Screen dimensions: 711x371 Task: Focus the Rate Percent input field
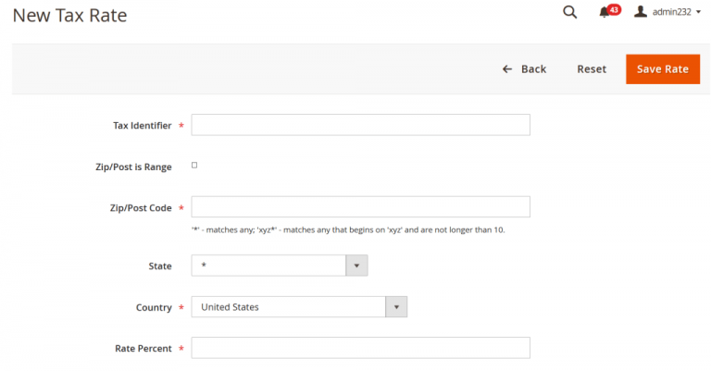[360, 348]
